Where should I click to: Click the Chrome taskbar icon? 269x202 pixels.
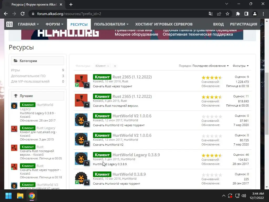(x=32, y=196)
